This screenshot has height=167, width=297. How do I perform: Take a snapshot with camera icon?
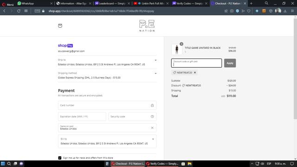232,11
